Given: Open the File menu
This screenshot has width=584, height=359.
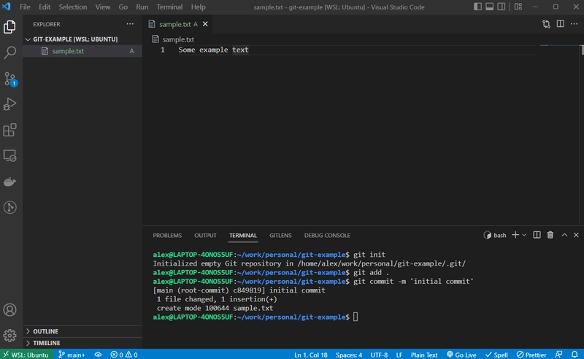Looking at the screenshot, I should pos(25,7).
